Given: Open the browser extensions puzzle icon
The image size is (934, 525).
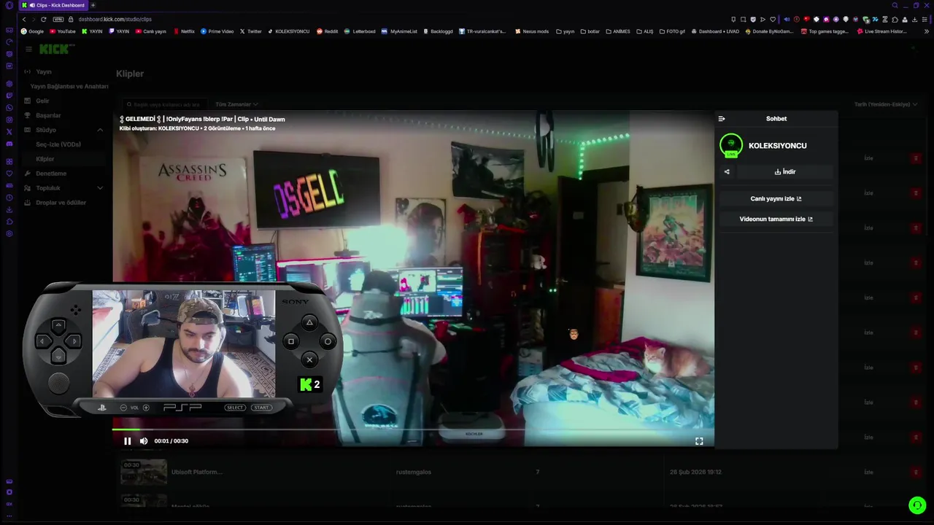Looking at the screenshot, I should tap(895, 19).
